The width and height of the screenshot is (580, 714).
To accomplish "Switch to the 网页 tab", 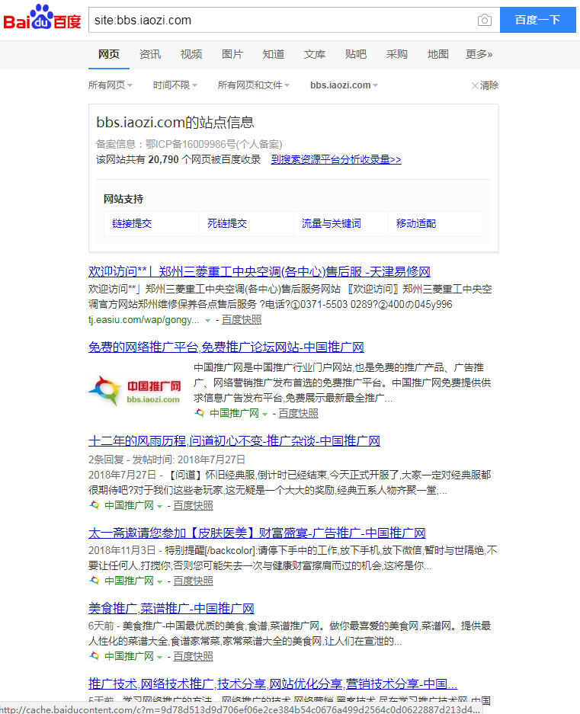I will tap(109, 54).
